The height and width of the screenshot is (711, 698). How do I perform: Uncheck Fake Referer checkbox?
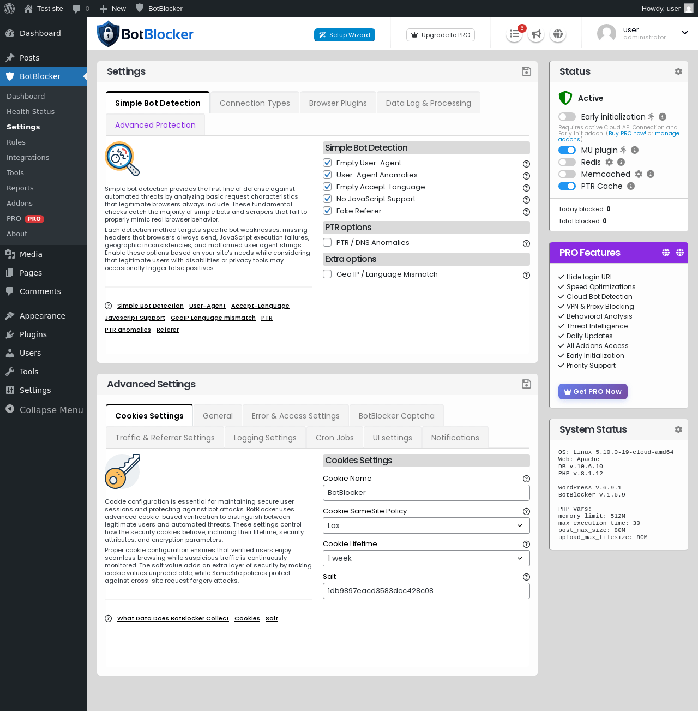[327, 211]
